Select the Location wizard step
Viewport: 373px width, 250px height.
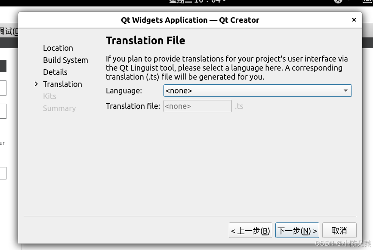click(x=58, y=48)
